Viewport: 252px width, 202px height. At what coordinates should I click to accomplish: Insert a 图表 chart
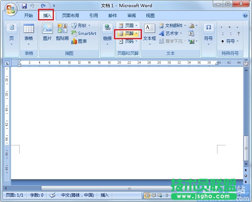click(x=79, y=41)
